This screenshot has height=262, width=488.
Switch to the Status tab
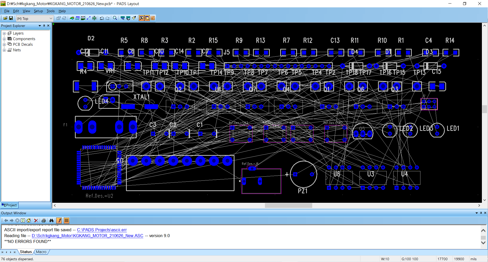coord(26,252)
